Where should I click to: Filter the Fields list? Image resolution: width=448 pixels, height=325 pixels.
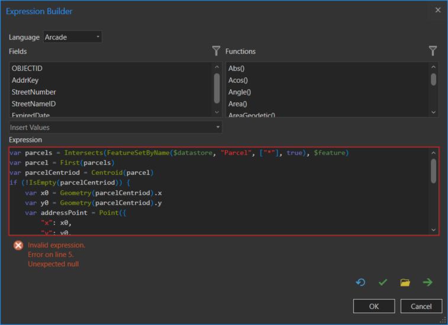point(216,51)
